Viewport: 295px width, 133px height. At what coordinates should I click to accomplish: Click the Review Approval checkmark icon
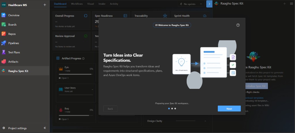(x=86, y=36)
